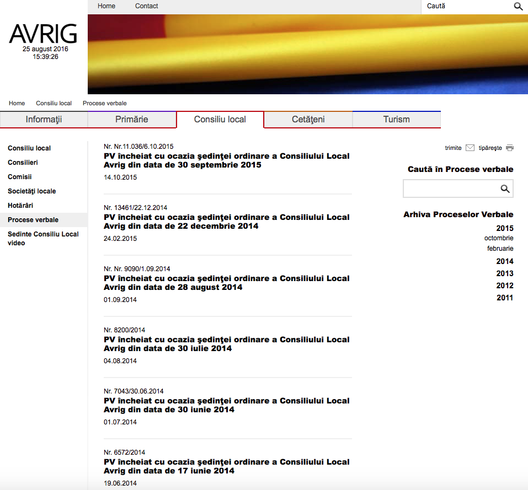
Task: Open Hotărâri in the sidebar
Action: [20, 206]
